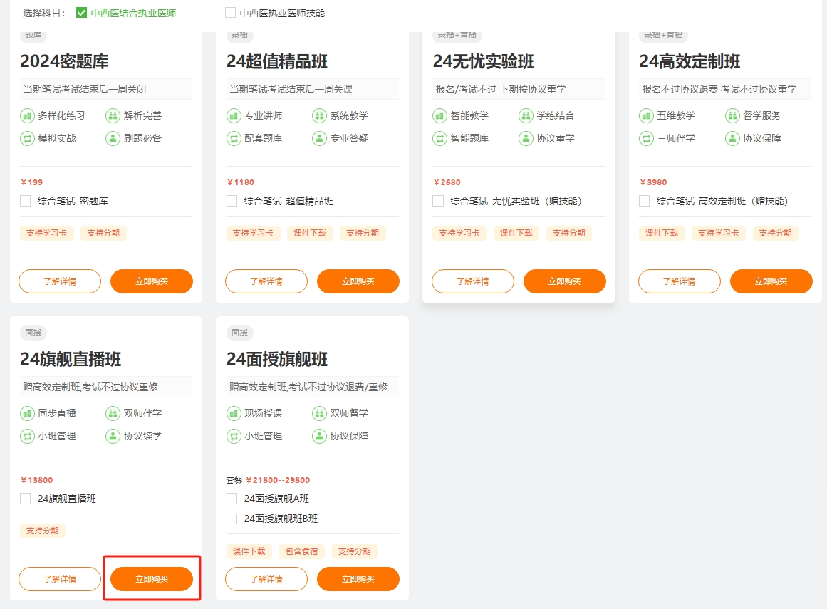The image size is (827, 609).
Task: Click the 刷题必备 person icon
Action: click(x=113, y=138)
